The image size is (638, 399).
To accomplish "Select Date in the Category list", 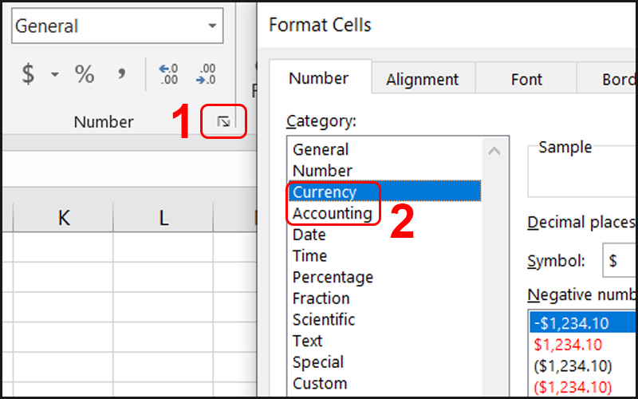I will [384, 235].
